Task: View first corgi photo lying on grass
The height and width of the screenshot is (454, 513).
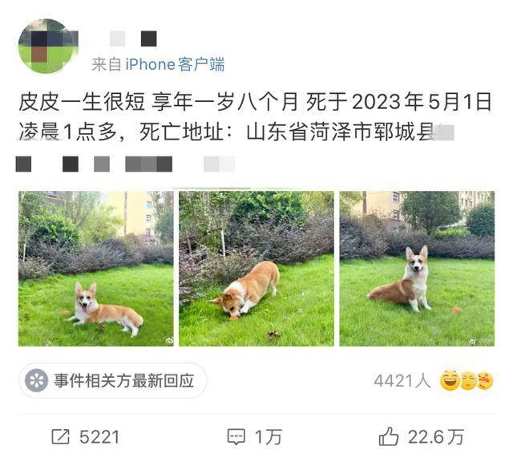Action: [x=96, y=269]
